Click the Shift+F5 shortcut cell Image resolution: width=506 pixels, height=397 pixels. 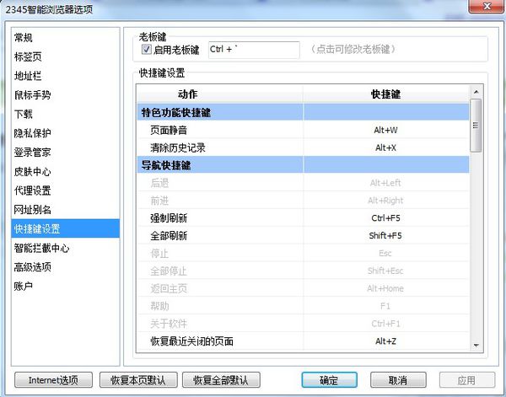(x=386, y=236)
